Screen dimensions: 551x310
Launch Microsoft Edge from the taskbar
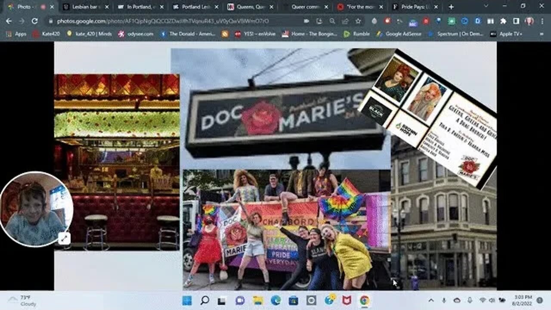[x=276, y=300]
